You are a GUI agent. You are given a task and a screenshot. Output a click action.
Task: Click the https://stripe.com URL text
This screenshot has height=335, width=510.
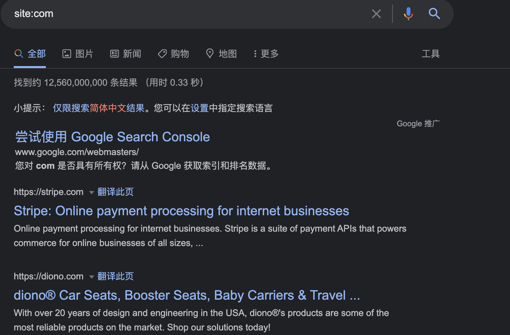tap(48, 192)
